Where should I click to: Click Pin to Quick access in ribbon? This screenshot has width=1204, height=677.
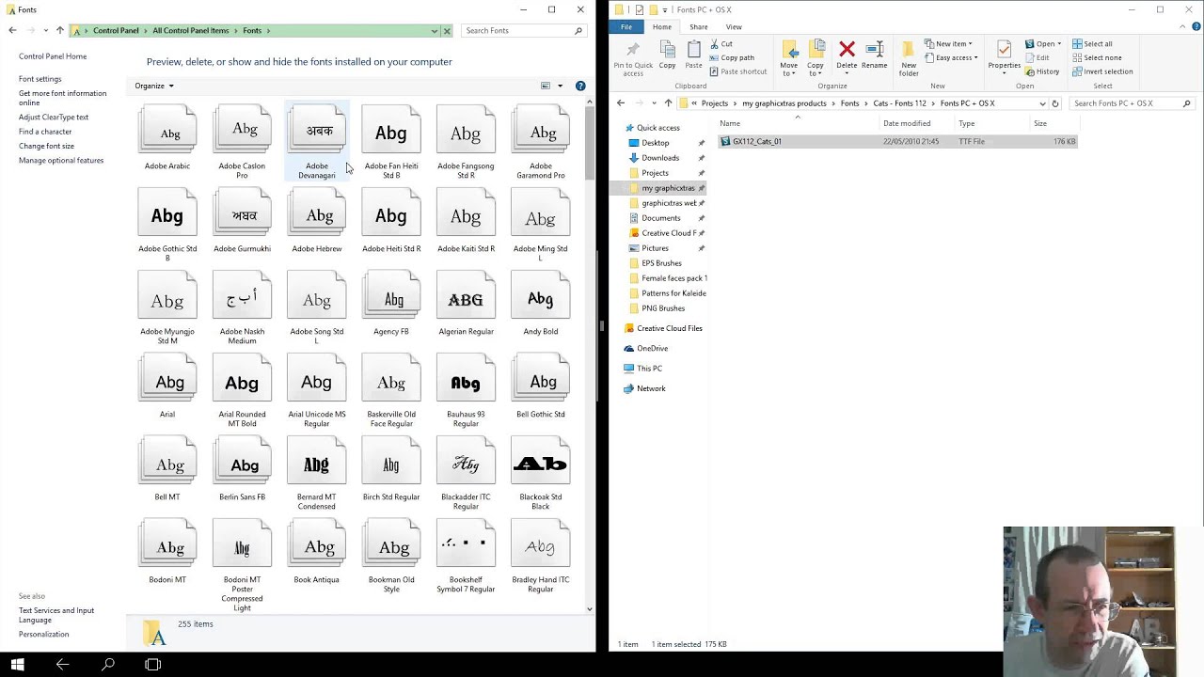click(633, 58)
